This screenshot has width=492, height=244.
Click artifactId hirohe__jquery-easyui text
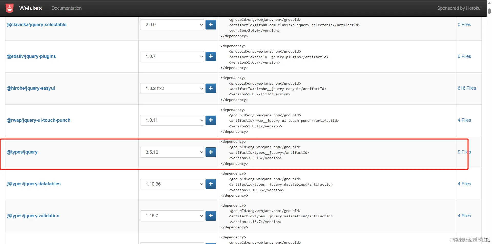tap(278, 89)
